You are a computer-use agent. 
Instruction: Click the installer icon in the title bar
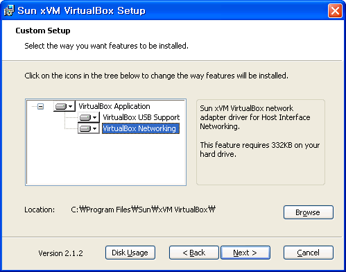pyautogui.click(x=9, y=10)
